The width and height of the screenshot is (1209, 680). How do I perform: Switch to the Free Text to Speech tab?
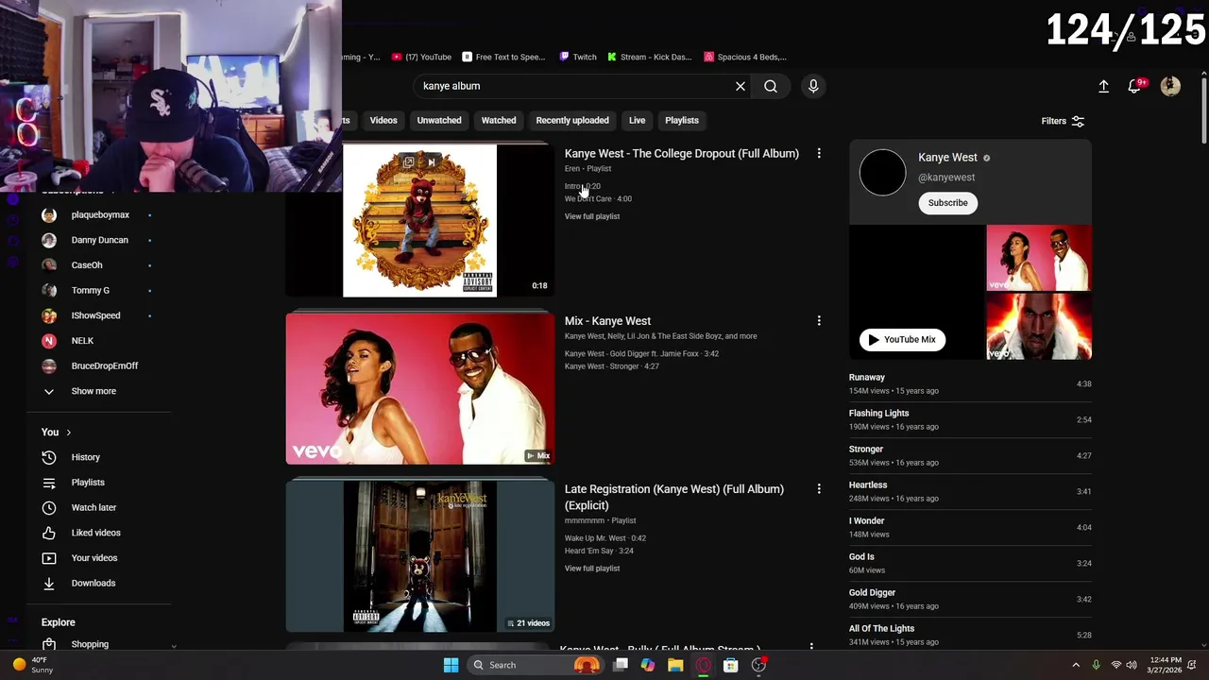[503, 57]
